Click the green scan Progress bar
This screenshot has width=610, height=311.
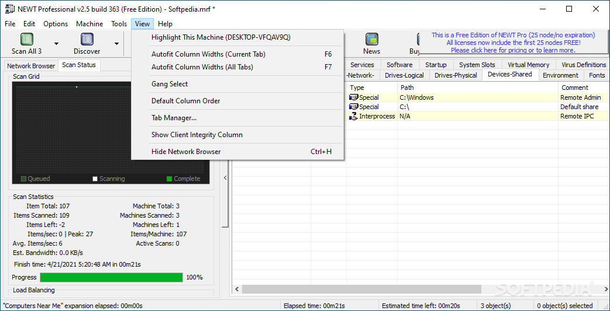(x=111, y=277)
